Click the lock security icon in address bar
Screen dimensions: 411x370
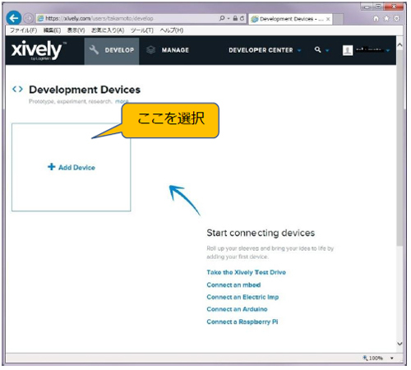[x=235, y=18]
